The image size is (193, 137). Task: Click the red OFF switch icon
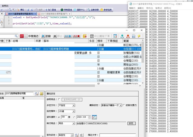tap(22, 36)
